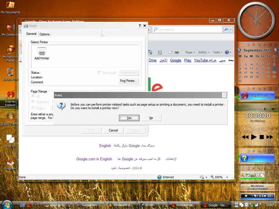The width and height of the screenshot is (279, 209).
Task: Open My Network Places desktop icon
Action: coord(10,53)
